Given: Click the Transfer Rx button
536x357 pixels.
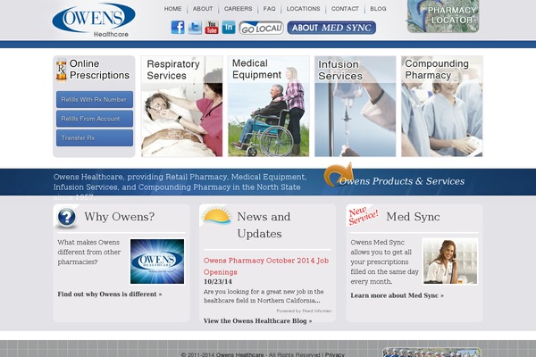Looking at the screenshot, I should (x=95, y=137).
